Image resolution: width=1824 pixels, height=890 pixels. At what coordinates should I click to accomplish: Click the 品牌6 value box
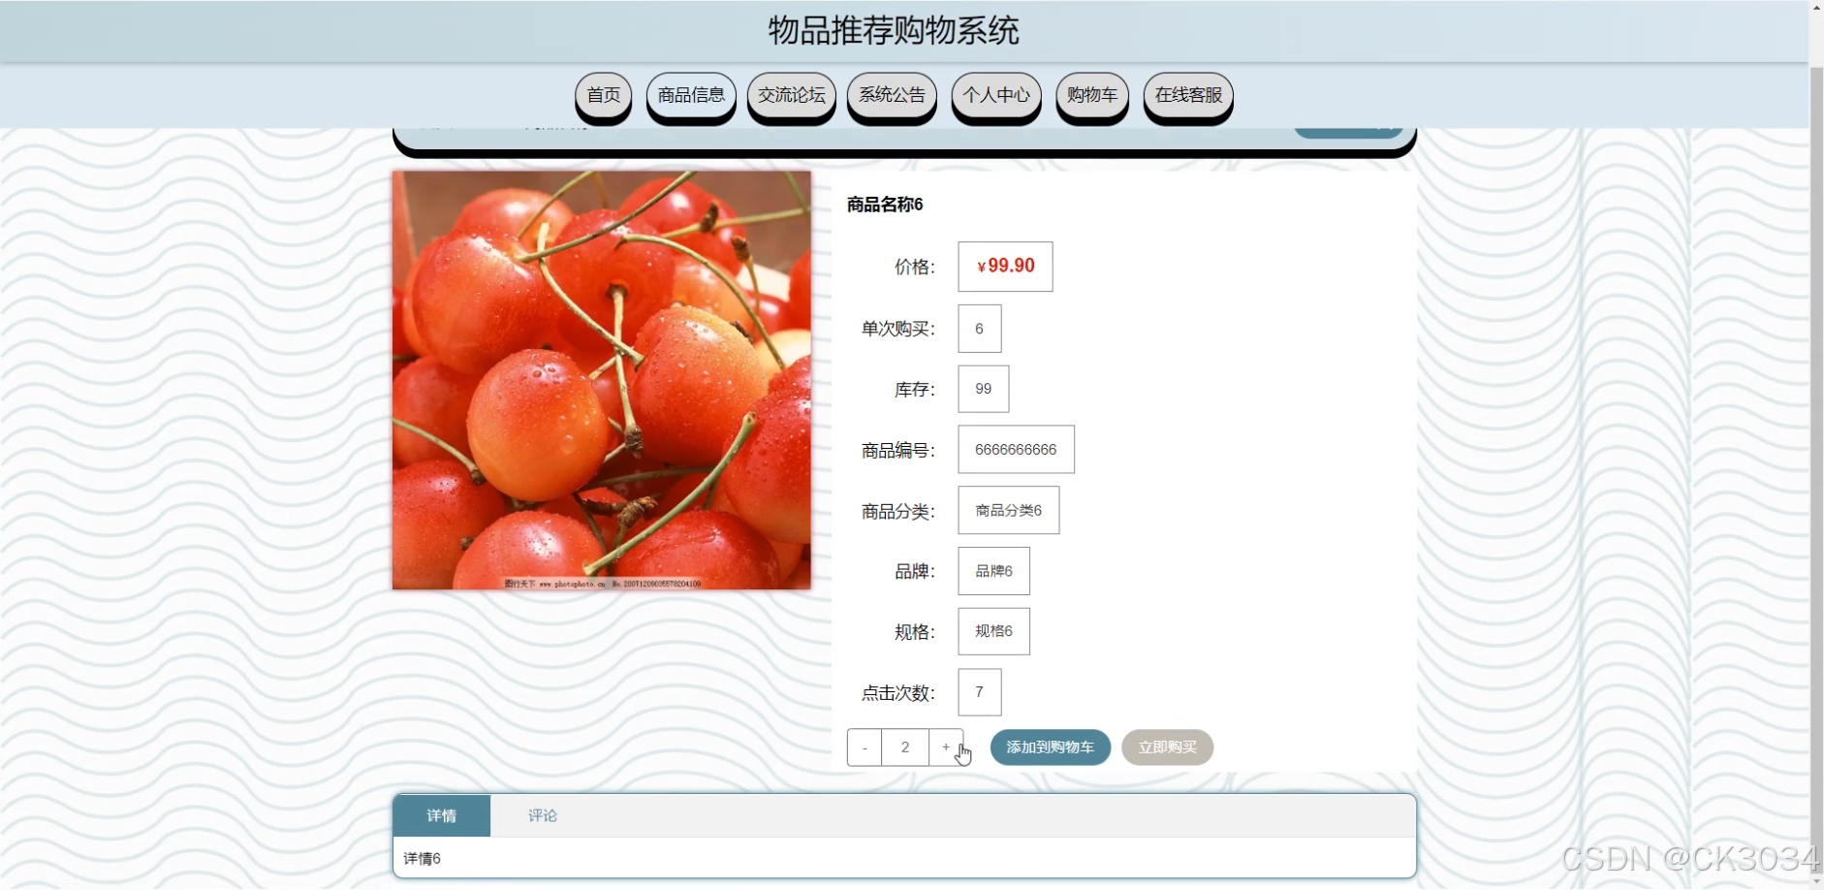click(993, 571)
